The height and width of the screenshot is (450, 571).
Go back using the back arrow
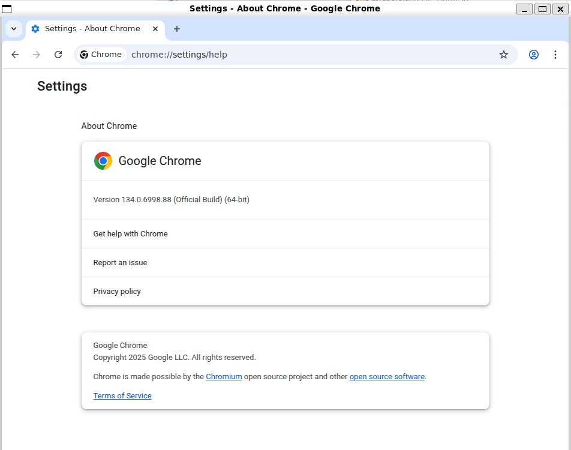tap(15, 55)
